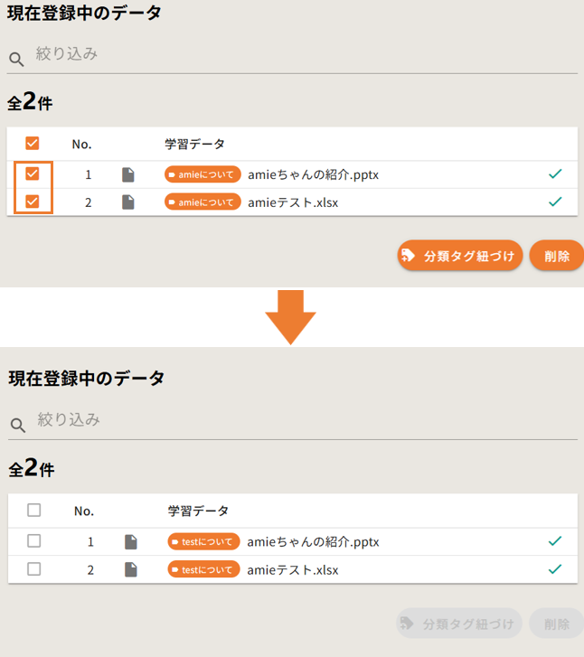Click file icon left of testについて tag, row 2
The width and height of the screenshot is (584, 657).
point(131,569)
